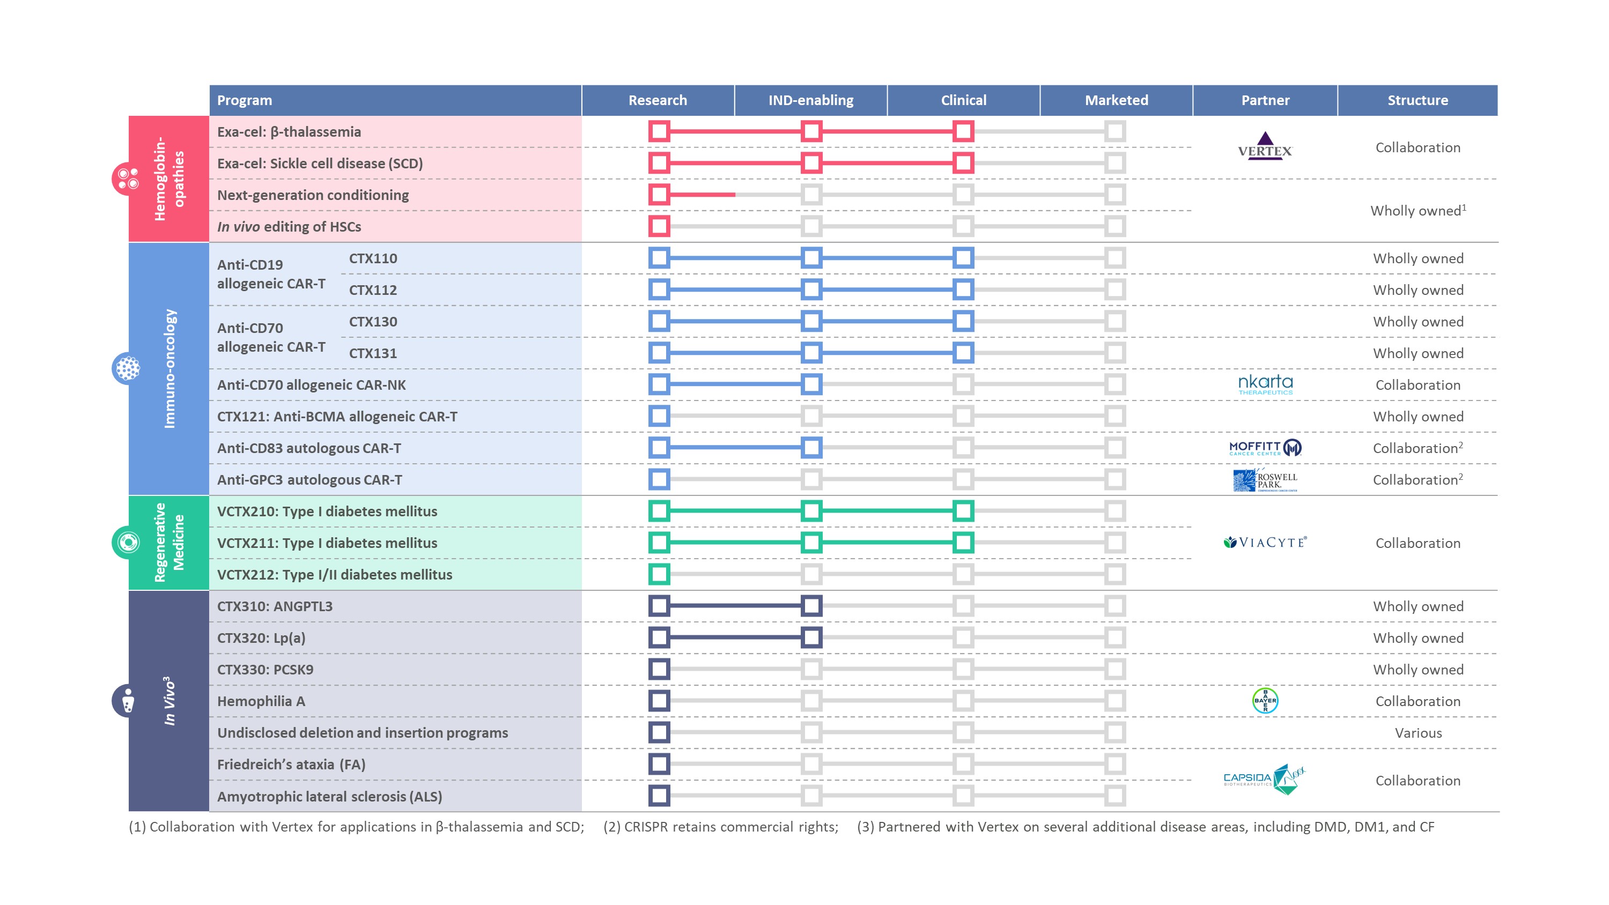This screenshot has height=905, width=1609.
Task: Select the Clinical column header
Action: [x=964, y=101]
